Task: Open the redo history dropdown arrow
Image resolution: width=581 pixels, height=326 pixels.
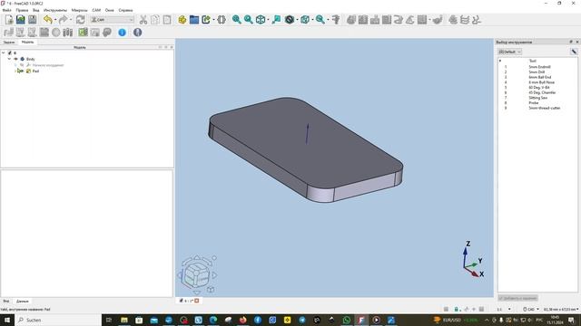Action: coord(71,20)
